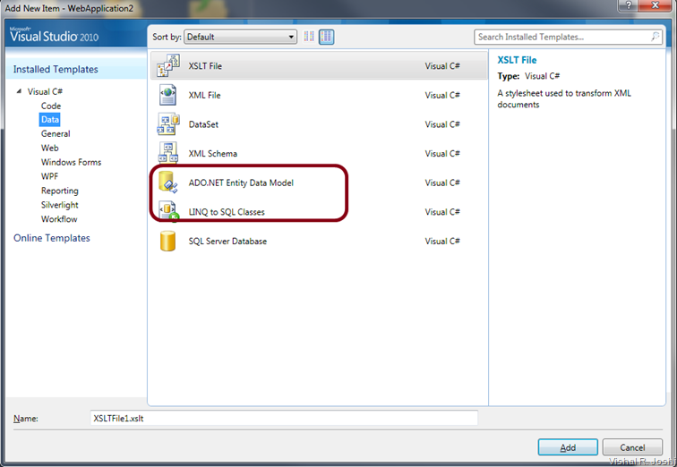The width and height of the screenshot is (677, 467).
Task: Select the Reporting category
Action: click(x=60, y=191)
